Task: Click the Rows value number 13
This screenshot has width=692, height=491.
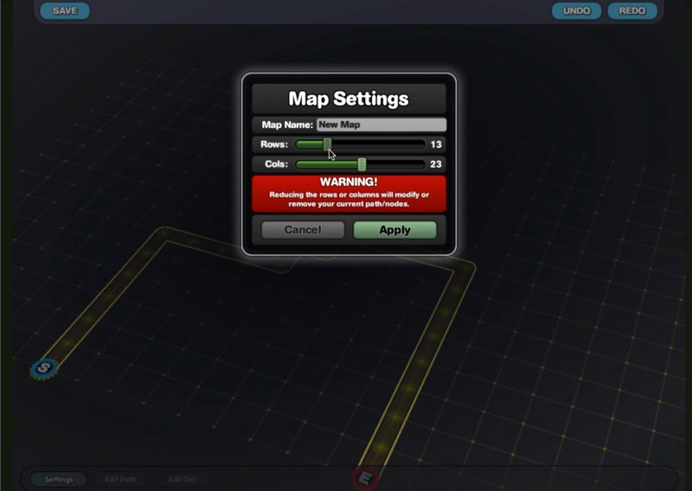Action: (x=436, y=144)
